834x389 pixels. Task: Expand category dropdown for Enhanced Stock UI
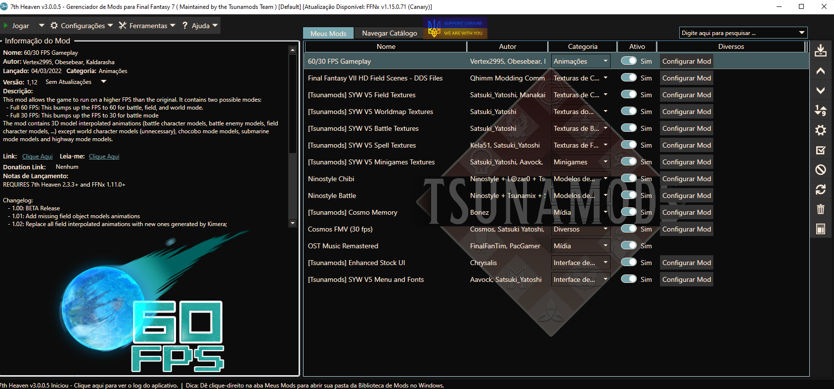coord(581,263)
